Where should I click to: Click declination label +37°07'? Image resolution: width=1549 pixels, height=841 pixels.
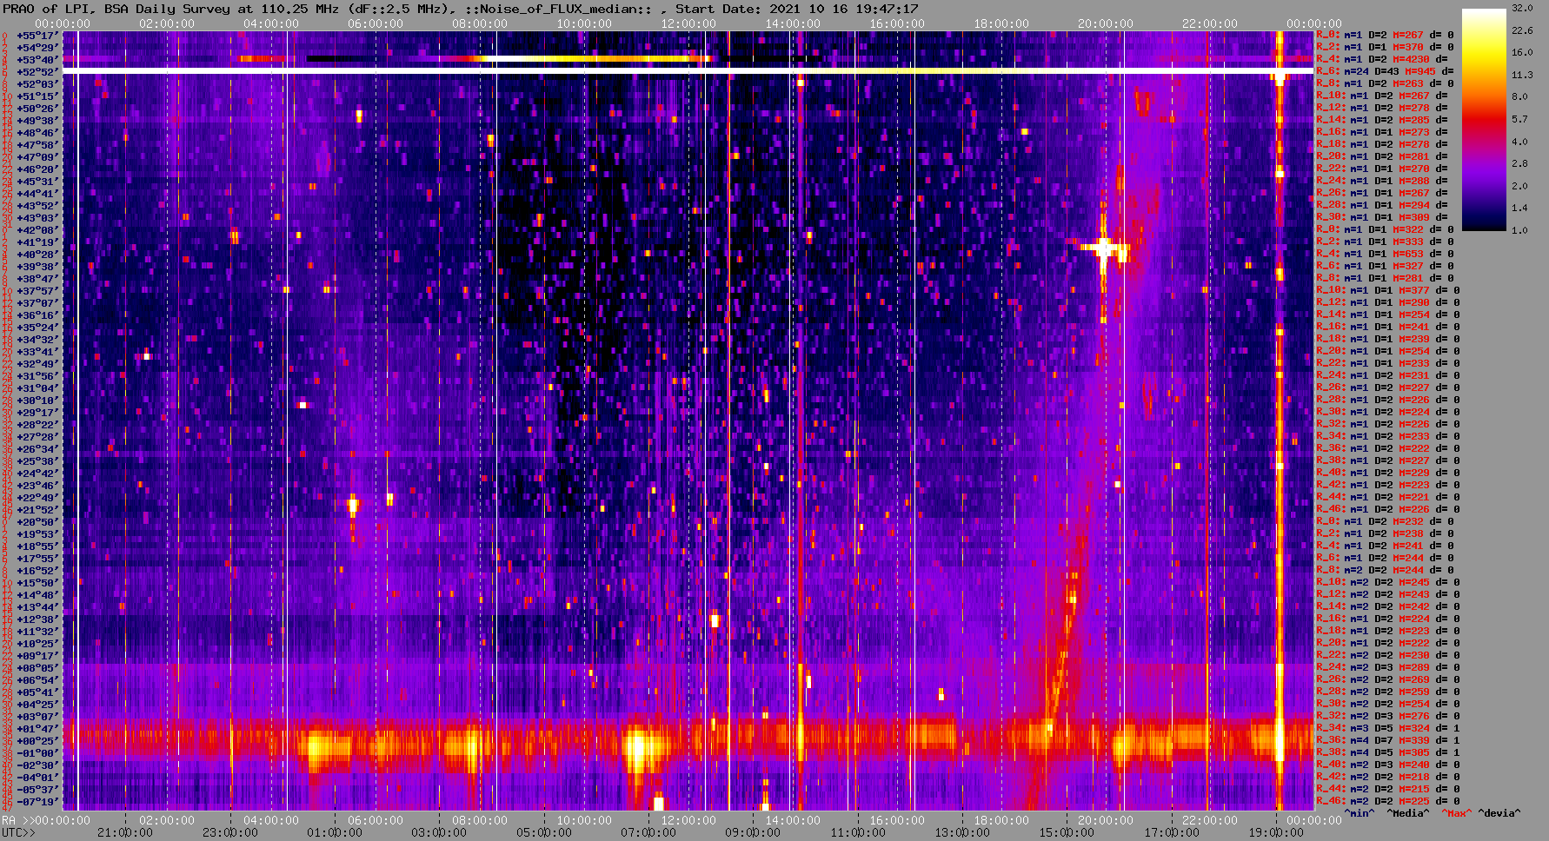(37, 303)
